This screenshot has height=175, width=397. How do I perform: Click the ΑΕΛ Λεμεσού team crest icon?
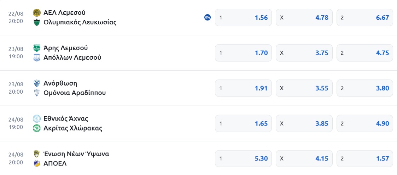click(37, 13)
